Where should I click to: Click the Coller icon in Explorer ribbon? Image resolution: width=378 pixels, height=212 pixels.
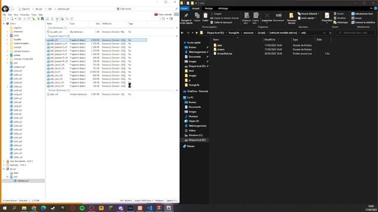(205, 17)
